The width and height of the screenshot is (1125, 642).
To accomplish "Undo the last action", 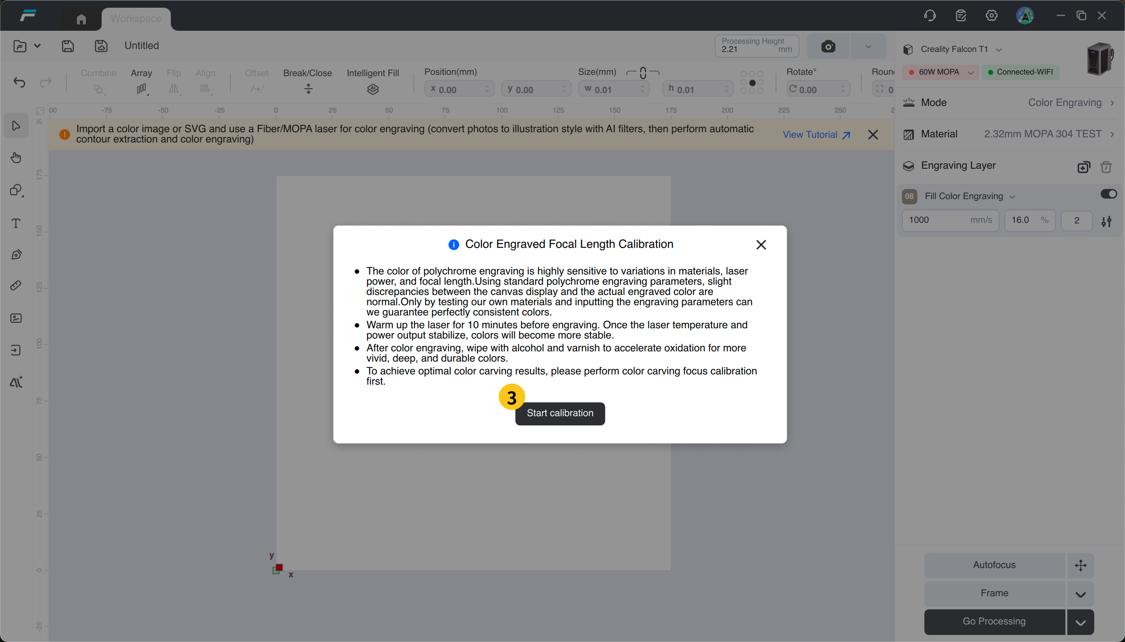I will (19, 82).
